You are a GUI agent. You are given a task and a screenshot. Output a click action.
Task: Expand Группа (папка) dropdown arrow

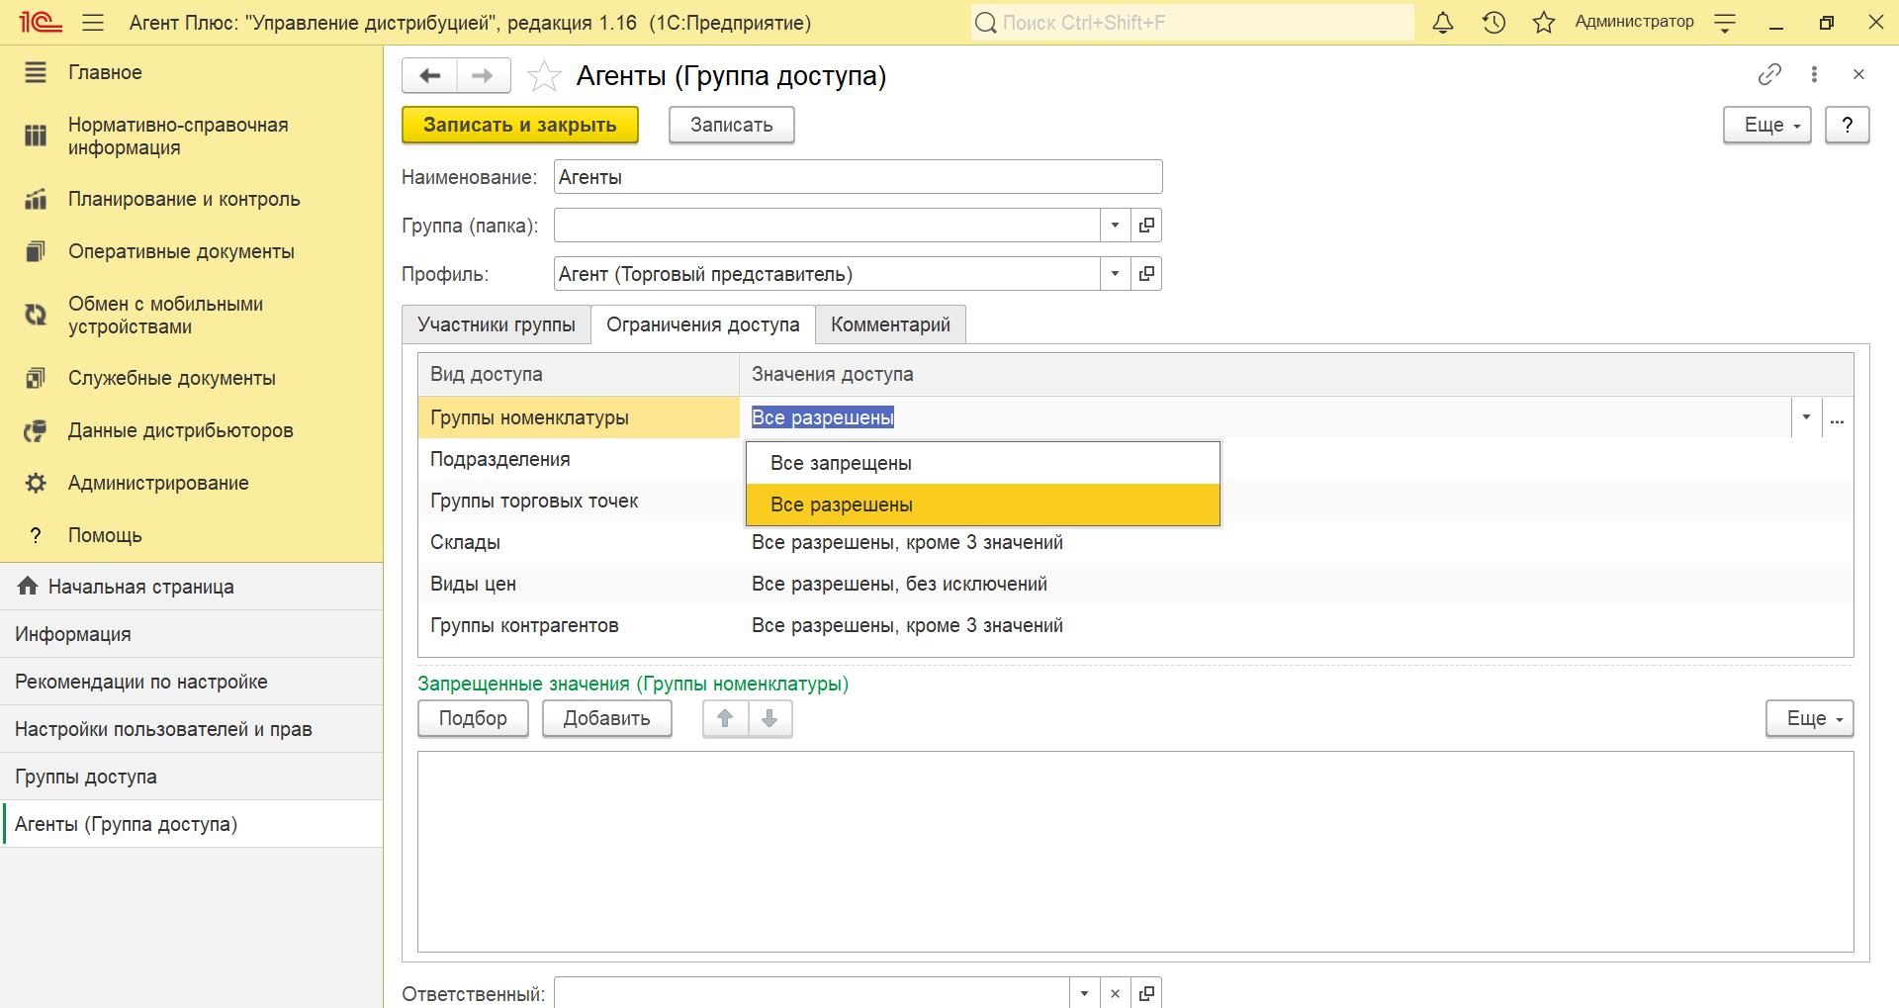point(1115,226)
